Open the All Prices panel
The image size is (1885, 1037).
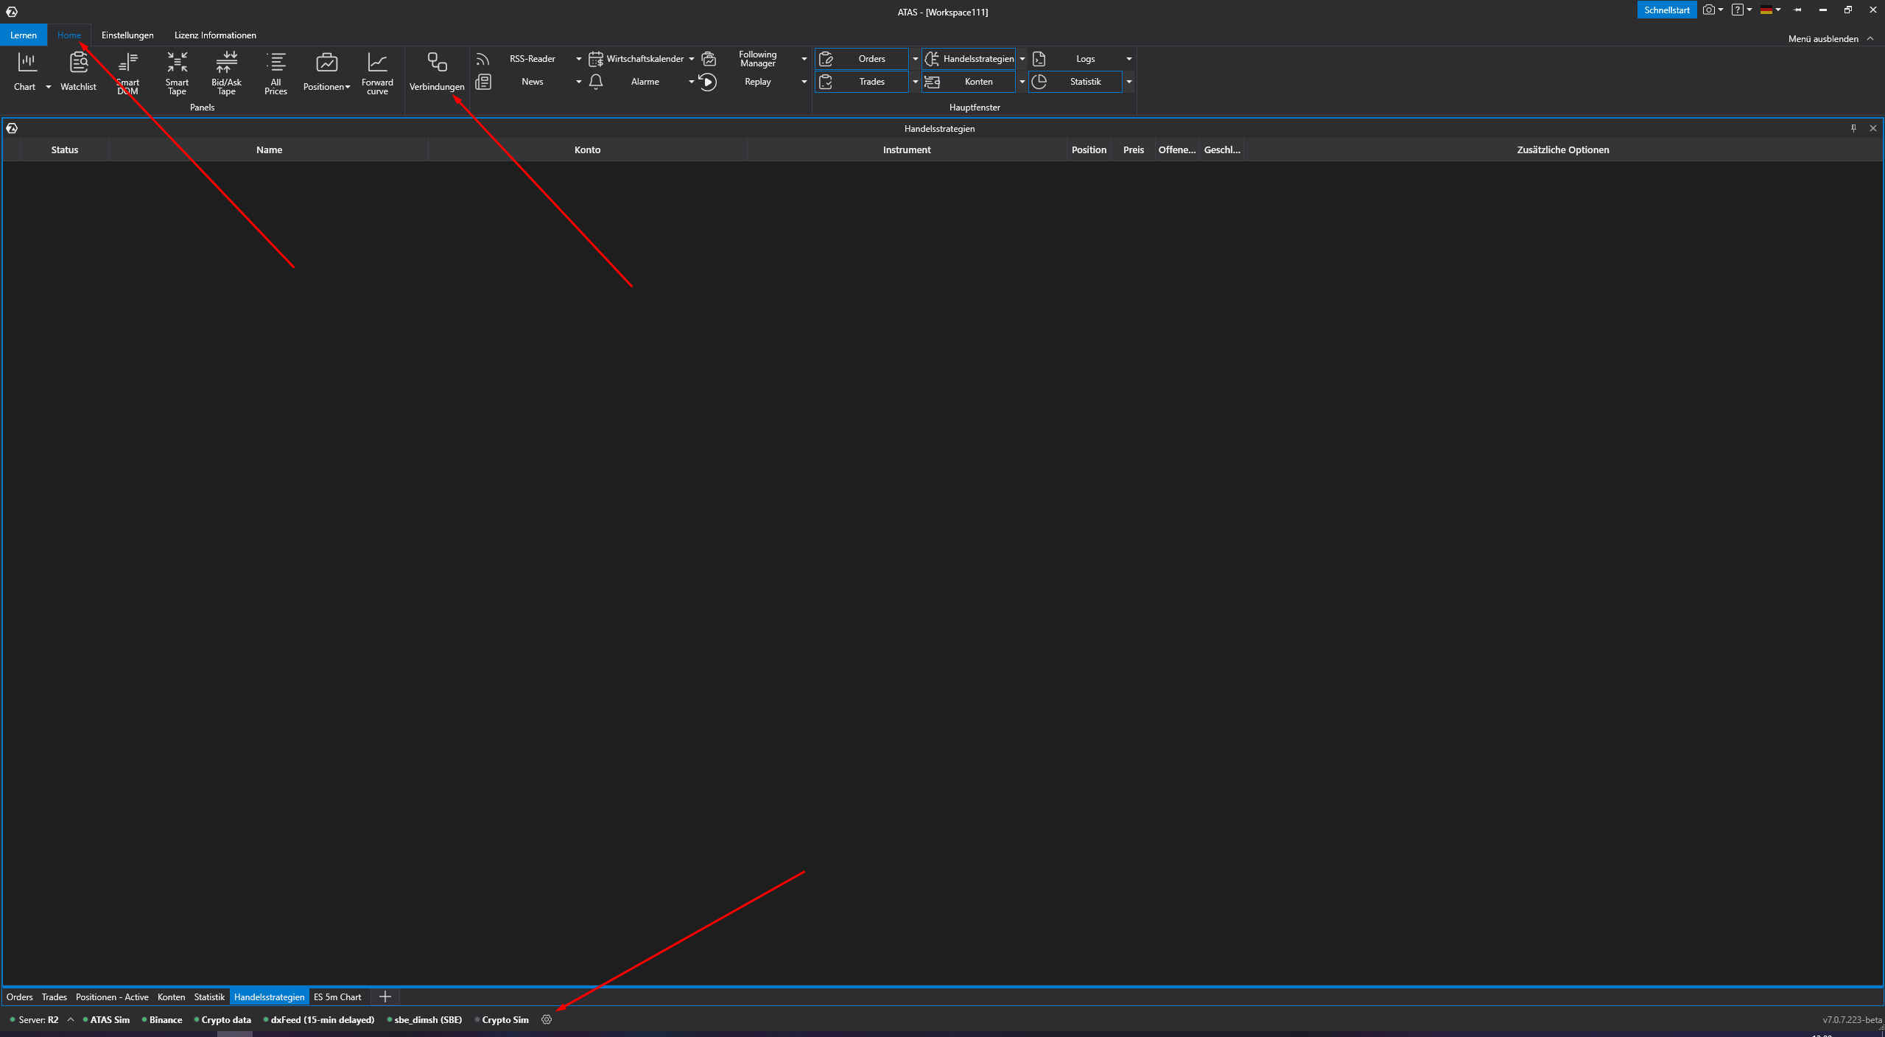point(275,71)
